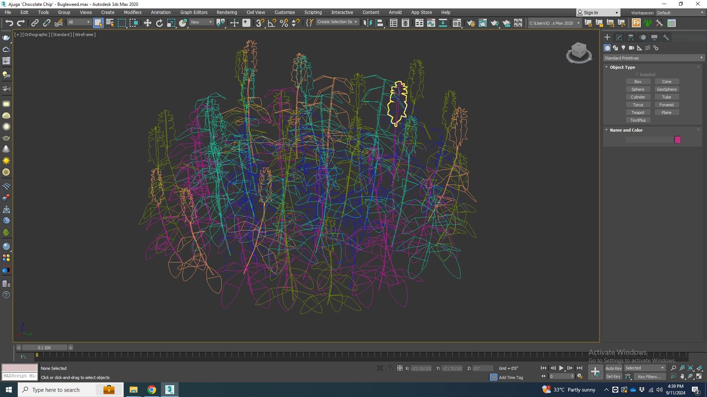
Task: Toggle Angle Snap
Action: (x=272, y=23)
